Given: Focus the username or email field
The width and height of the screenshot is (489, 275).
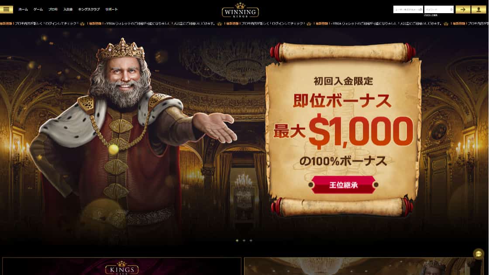Looking at the screenshot, I should coord(408,9).
